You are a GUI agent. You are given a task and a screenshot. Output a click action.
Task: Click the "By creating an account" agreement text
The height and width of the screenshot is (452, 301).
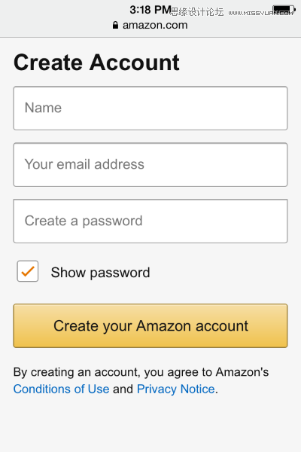pyautogui.click(x=141, y=372)
